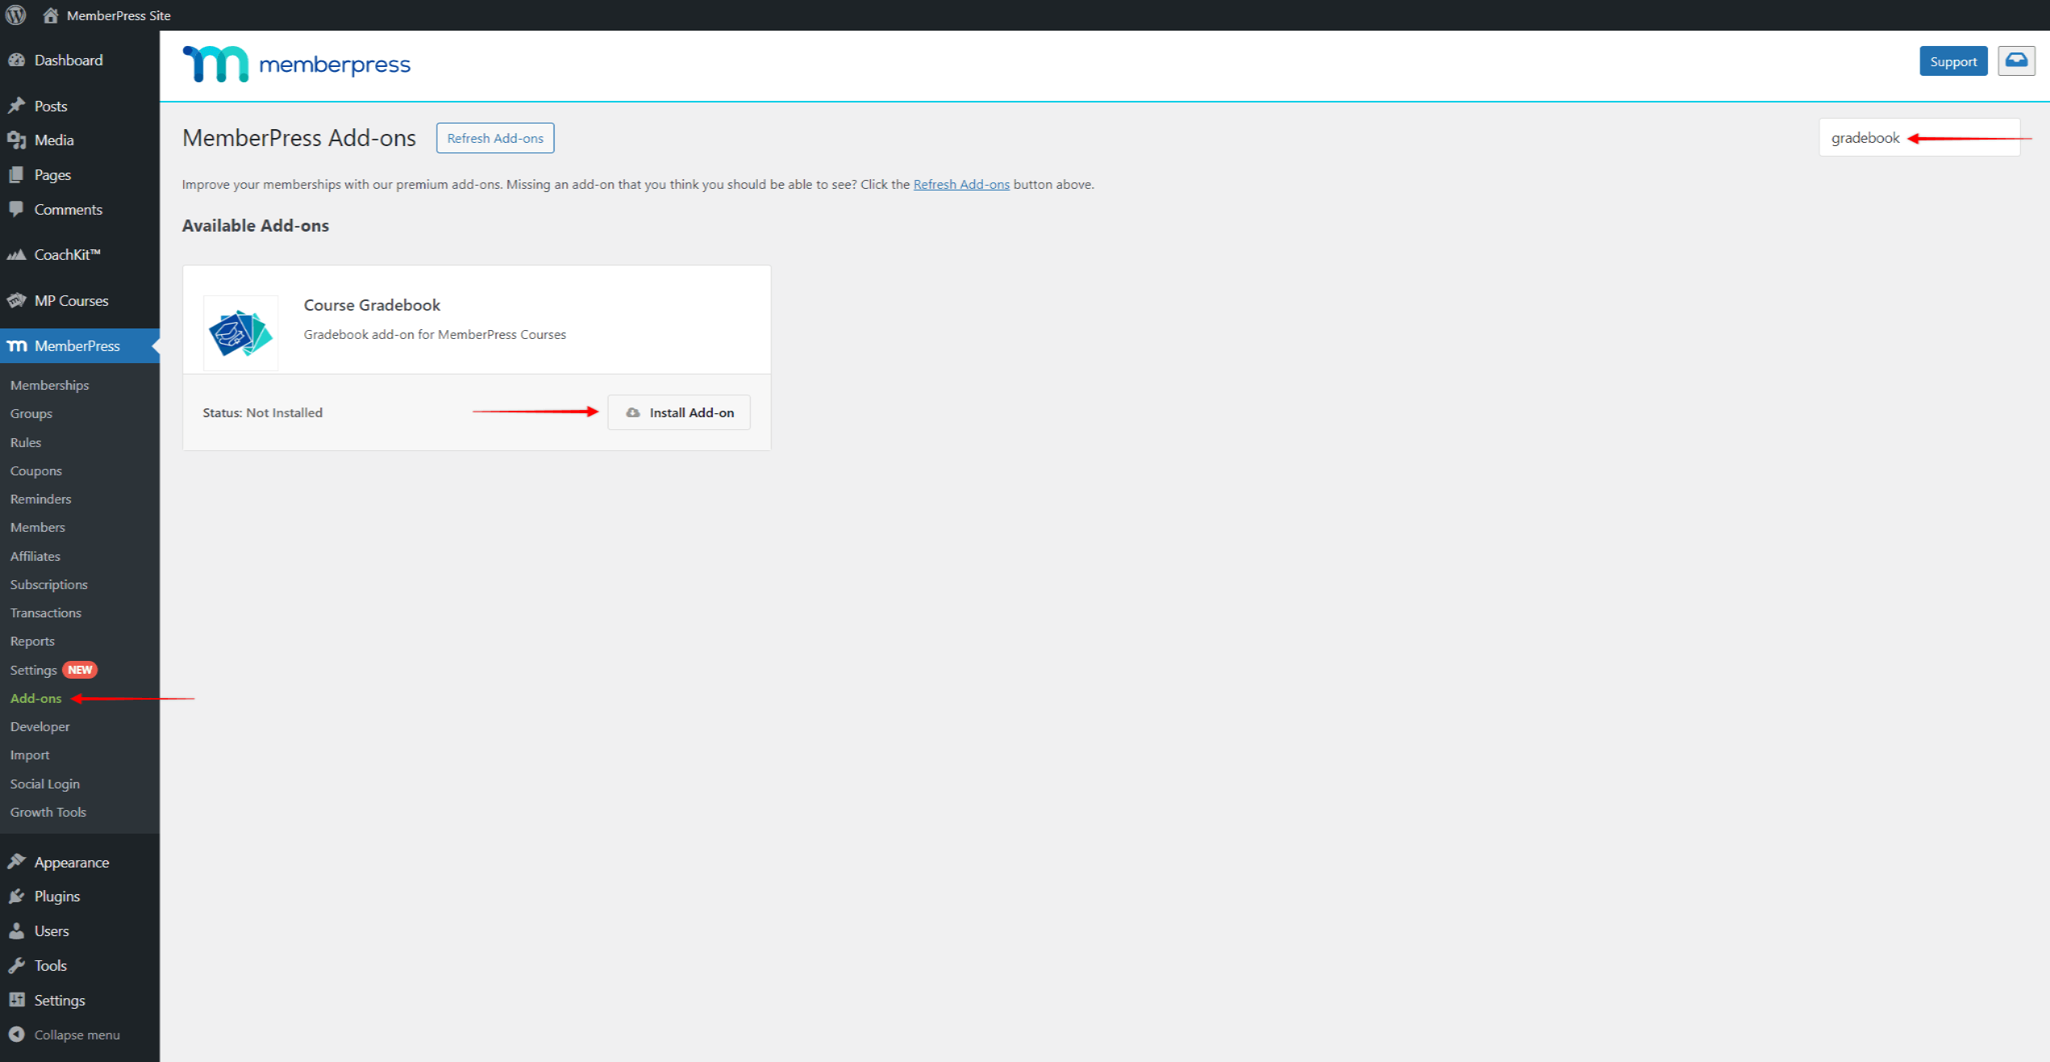Viewport: 2050px width, 1062px height.
Task: Expand the Reports submenu item
Action: tap(32, 641)
